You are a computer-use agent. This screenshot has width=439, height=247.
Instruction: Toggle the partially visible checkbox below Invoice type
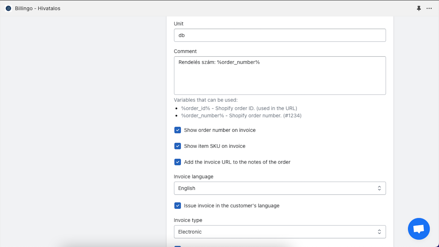tap(178, 246)
